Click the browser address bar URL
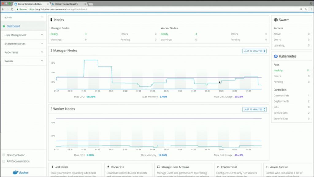The width and height of the screenshot is (314, 177). (58, 9)
